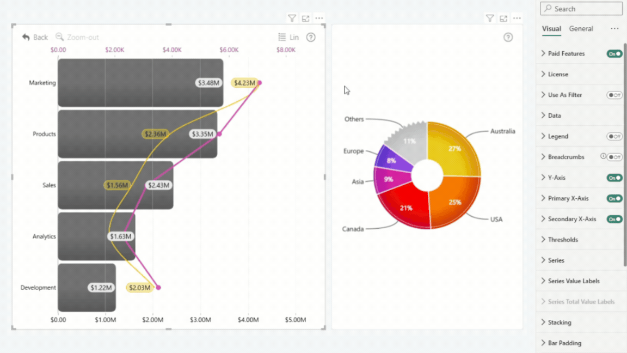Open more options ellipsis in format pane
This screenshot has height=353, width=627.
614,28
